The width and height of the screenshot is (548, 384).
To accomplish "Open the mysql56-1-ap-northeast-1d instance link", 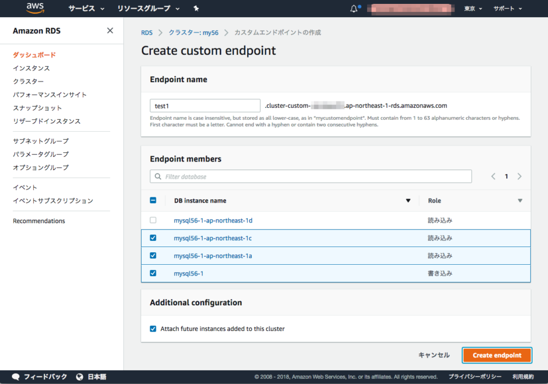I will (x=213, y=220).
